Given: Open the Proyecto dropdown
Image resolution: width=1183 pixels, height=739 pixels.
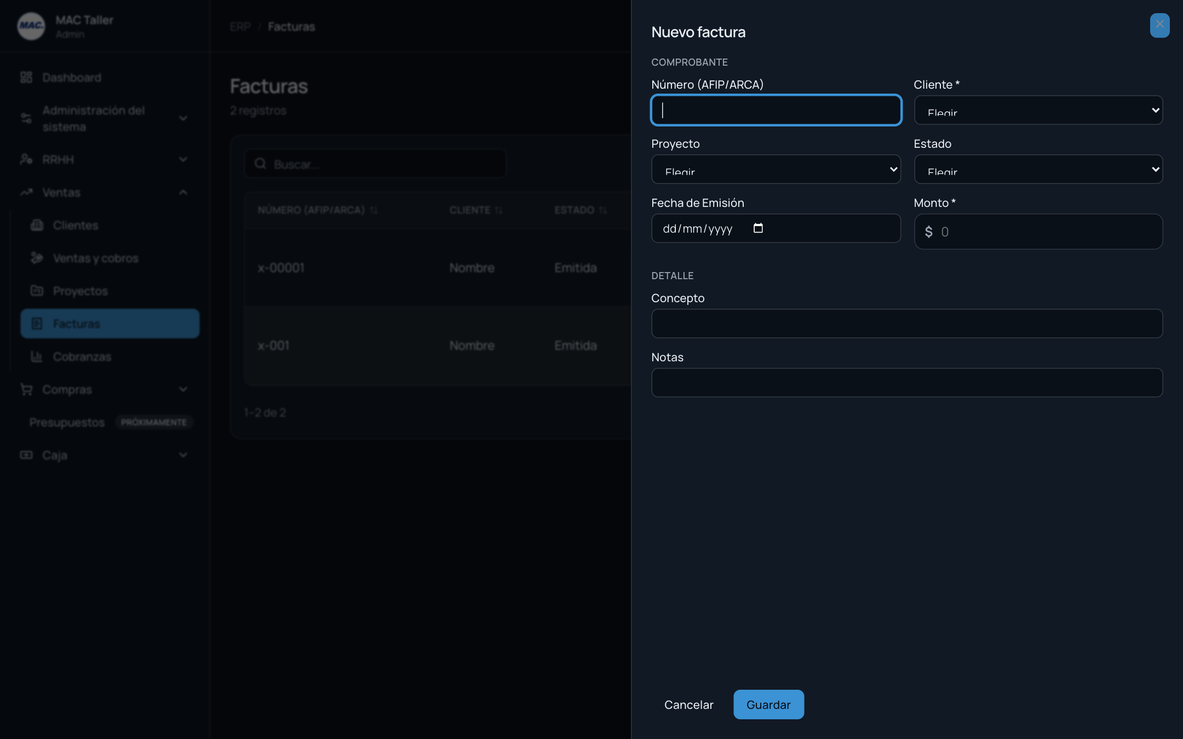Looking at the screenshot, I should (776, 169).
